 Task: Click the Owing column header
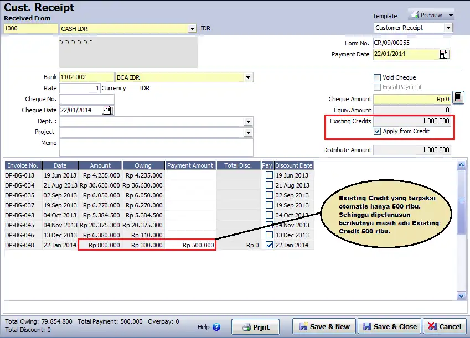[x=143, y=165]
